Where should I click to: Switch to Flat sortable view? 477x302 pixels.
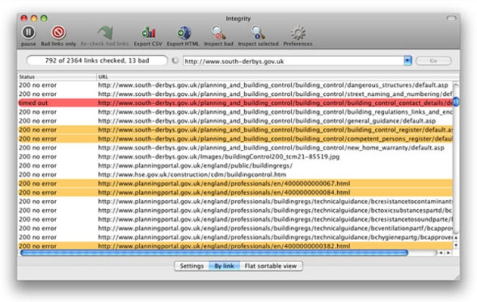(271, 266)
